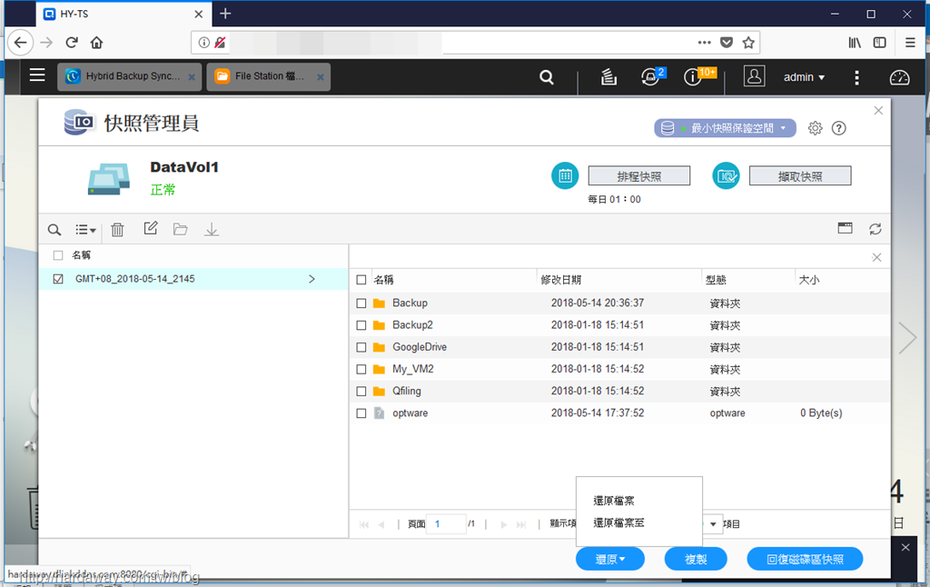Click the 複製 copy button

coord(696,559)
